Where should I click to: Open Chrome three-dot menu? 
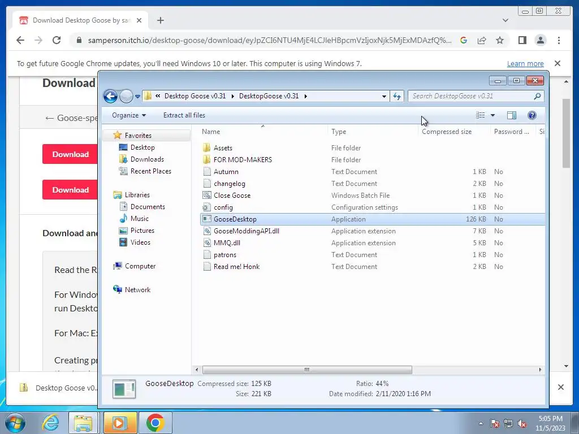[x=559, y=40]
